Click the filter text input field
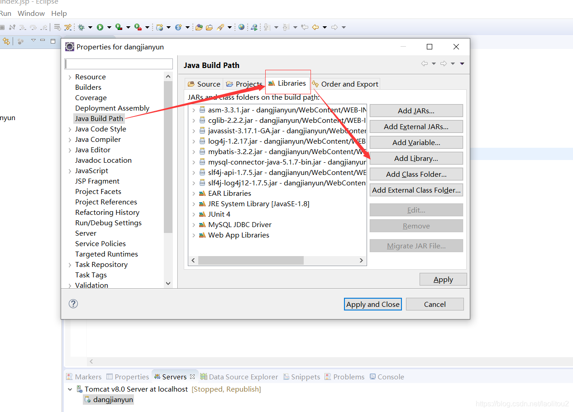The height and width of the screenshot is (412, 573). 119,63
